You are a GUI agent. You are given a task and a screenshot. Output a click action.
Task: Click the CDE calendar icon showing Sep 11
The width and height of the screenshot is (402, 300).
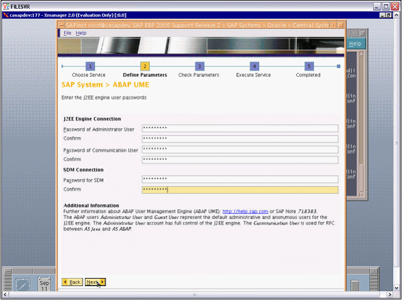pyautogui.click(x=45, y=286)
